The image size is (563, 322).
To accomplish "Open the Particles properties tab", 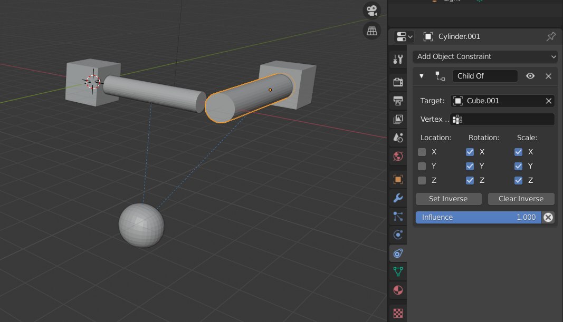I will pos(398,216).
